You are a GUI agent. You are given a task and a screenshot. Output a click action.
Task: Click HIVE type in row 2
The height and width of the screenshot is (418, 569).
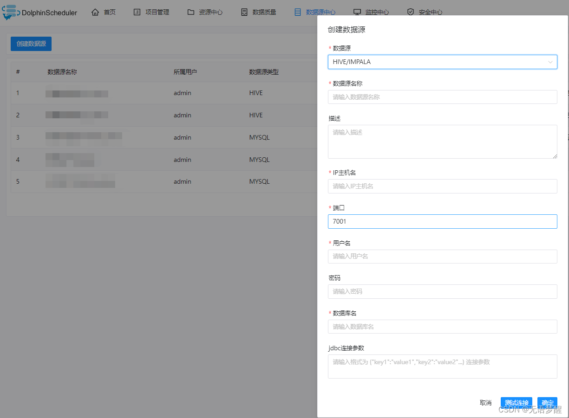(x=256, y=115)
